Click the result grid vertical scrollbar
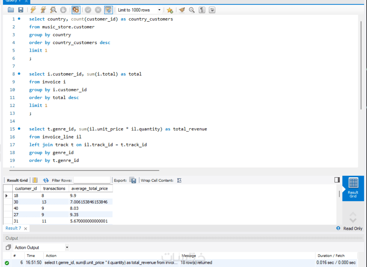Screen dimensions: 367x267 (339, 194)
